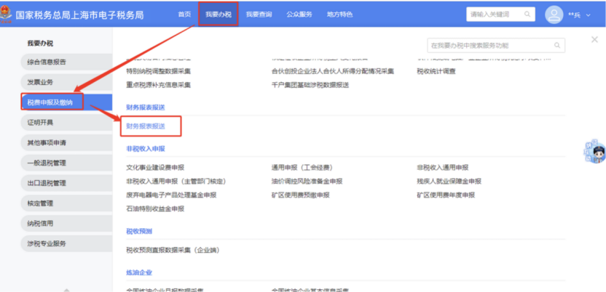Click the 财务报表报送 link
The height and width of the screenshot is (292, 606).
coord(146,126)
